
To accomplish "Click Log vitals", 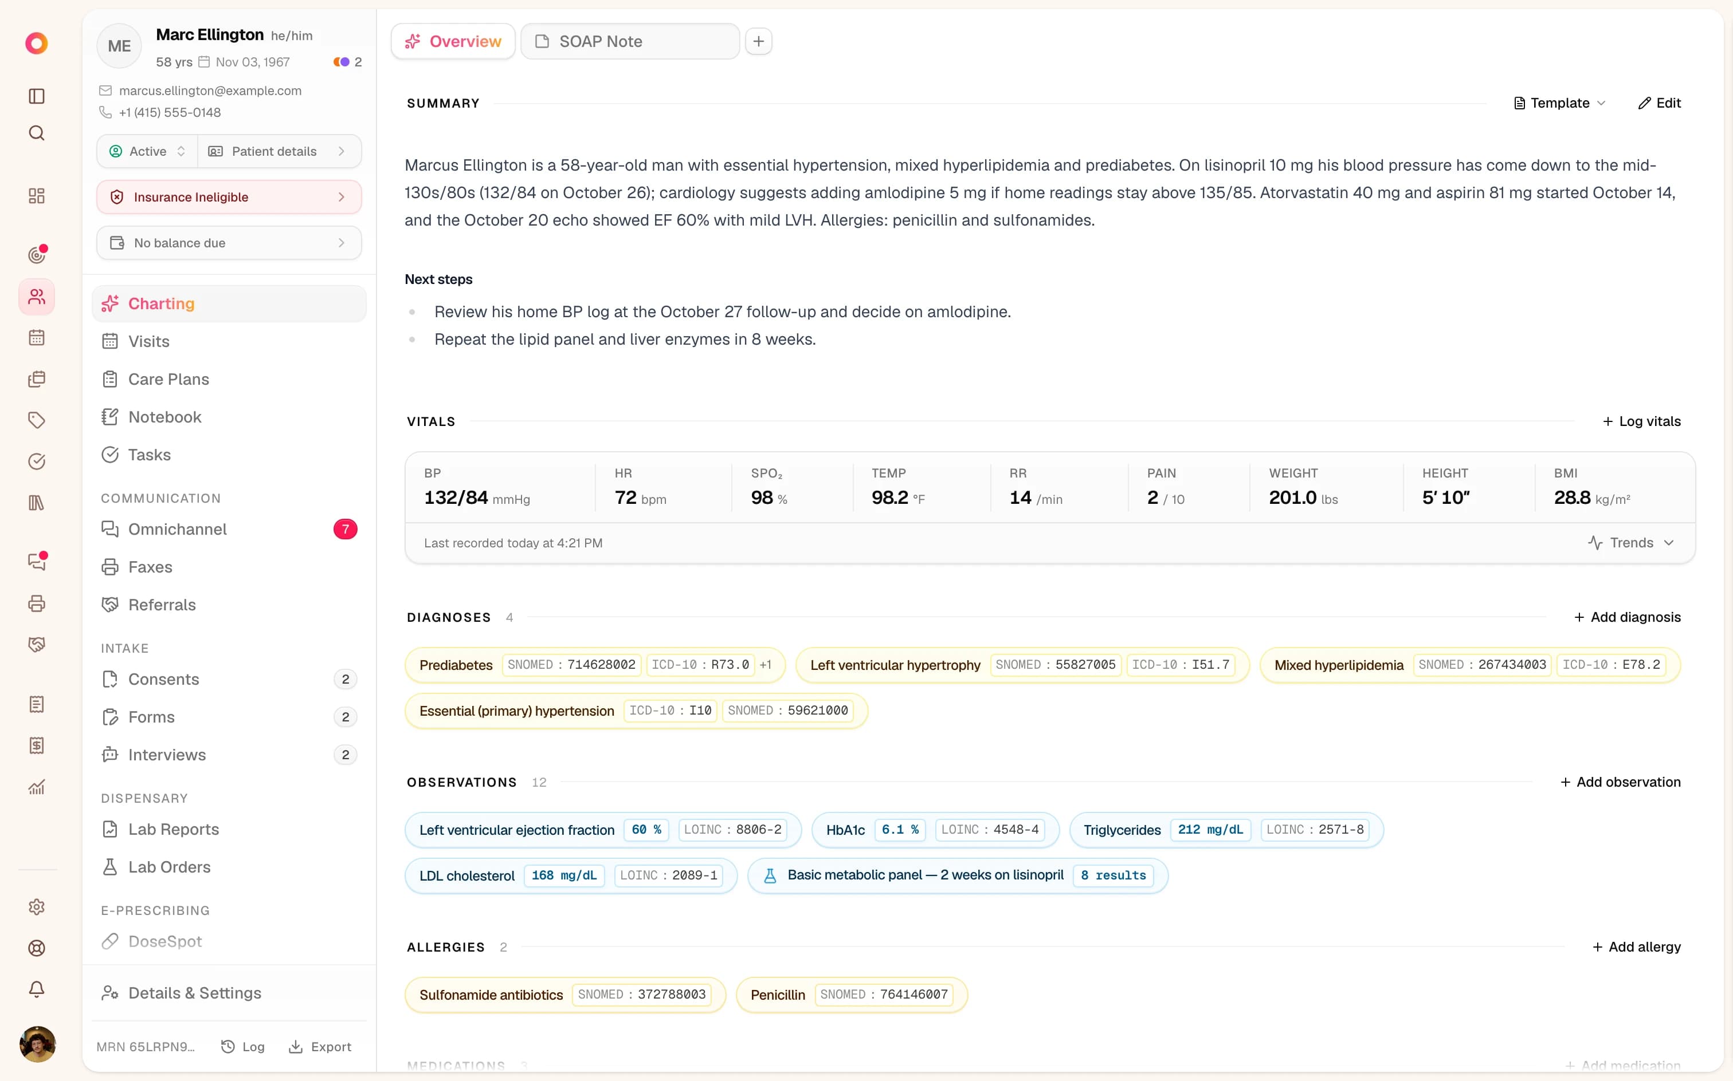I will point(1641,421).
